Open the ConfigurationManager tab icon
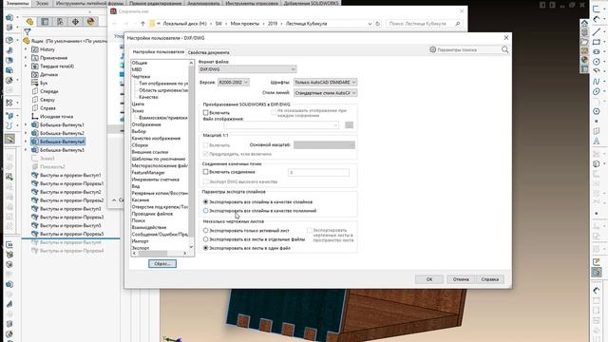The width and height of the screenshot is (608, 342). pos(60,21)
